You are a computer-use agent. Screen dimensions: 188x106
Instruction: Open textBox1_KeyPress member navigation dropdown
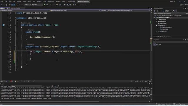[125, 11]
